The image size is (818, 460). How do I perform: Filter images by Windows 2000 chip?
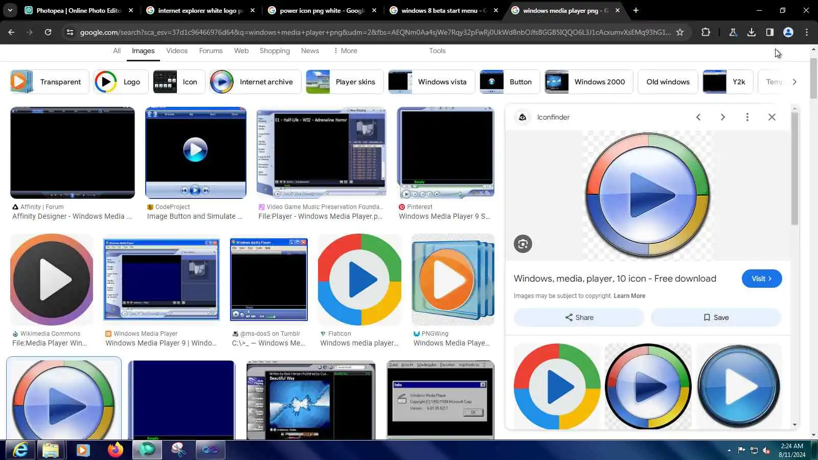(x=589, y=82)
